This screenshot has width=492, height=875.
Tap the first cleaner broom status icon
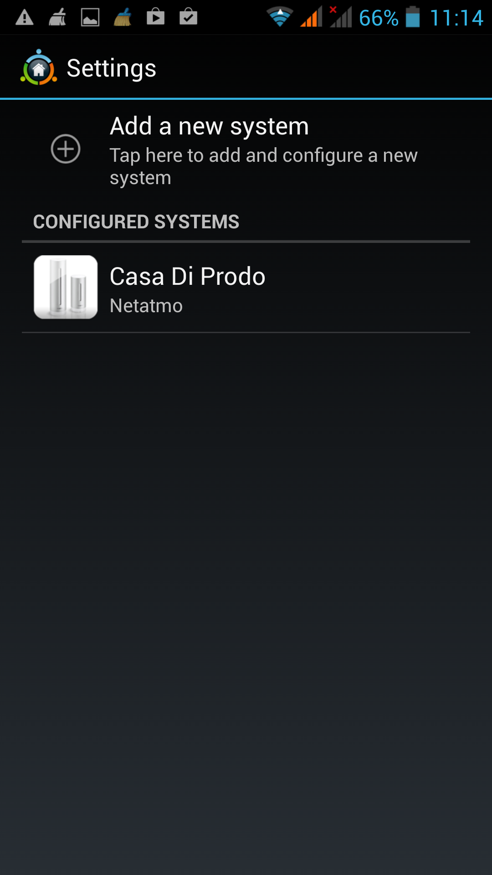pyautogui.click(x=57, y=18)
